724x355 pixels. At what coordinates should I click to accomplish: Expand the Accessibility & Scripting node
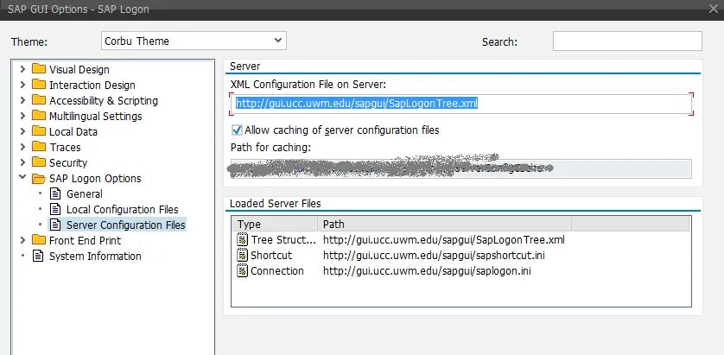pos(22,100)
